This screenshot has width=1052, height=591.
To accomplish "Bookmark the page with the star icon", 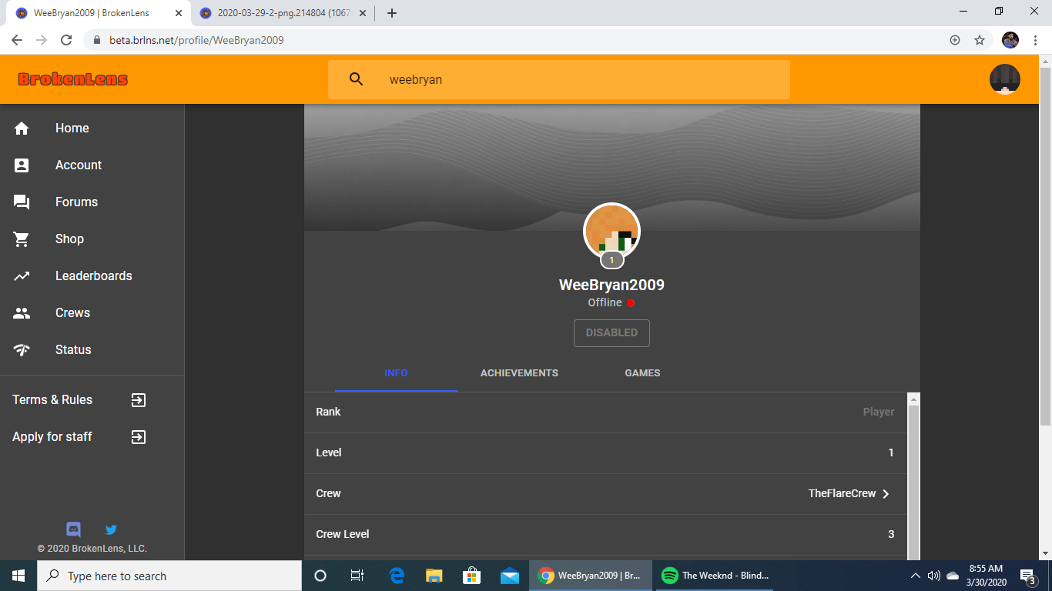I will click(980, 40).
